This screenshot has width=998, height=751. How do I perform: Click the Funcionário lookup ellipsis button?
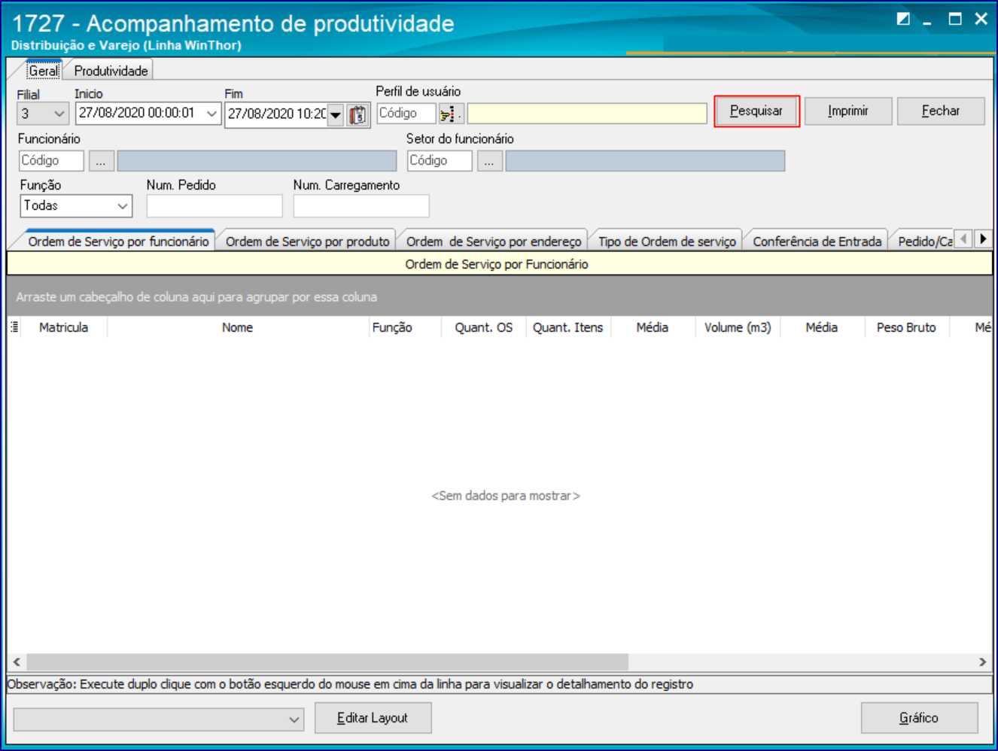101,161
